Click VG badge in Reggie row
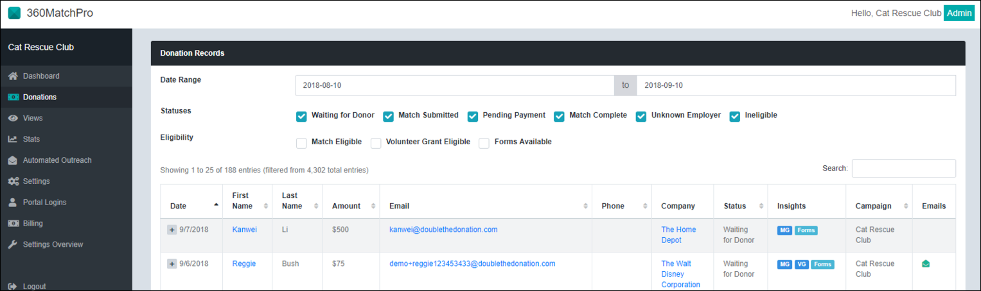Viewport: 981px width, 291px height. 801,264
